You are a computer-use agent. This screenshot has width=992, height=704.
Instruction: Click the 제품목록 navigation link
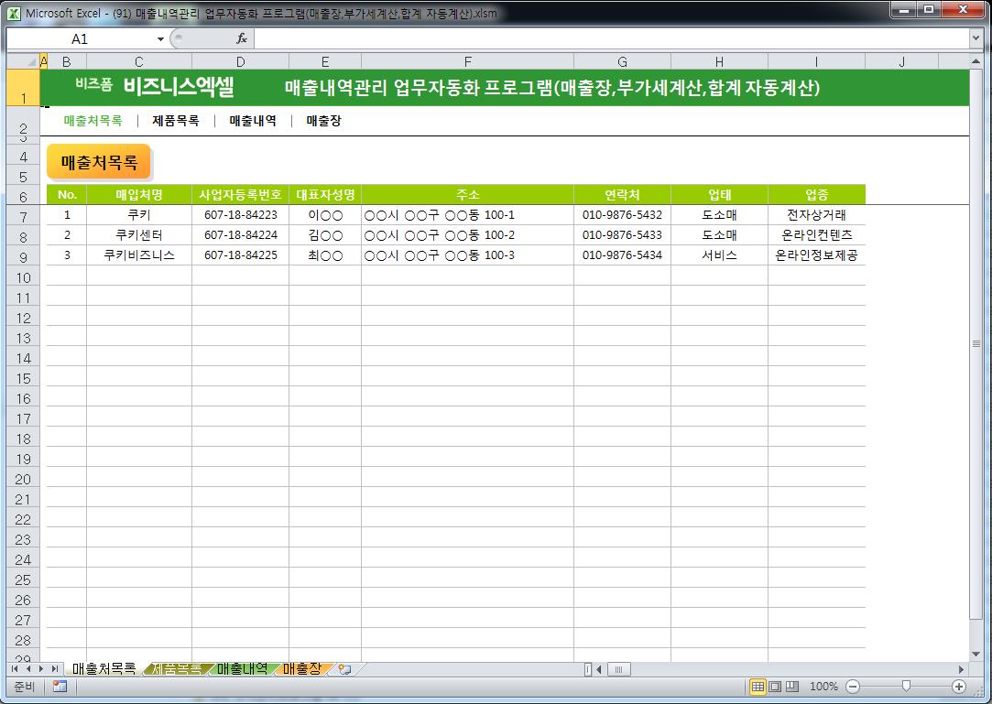coord(176,121)
